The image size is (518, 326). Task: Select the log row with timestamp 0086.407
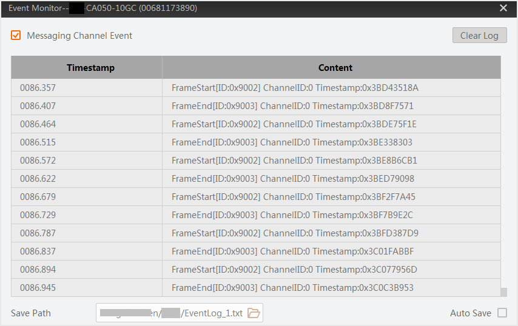click(255, 106)
